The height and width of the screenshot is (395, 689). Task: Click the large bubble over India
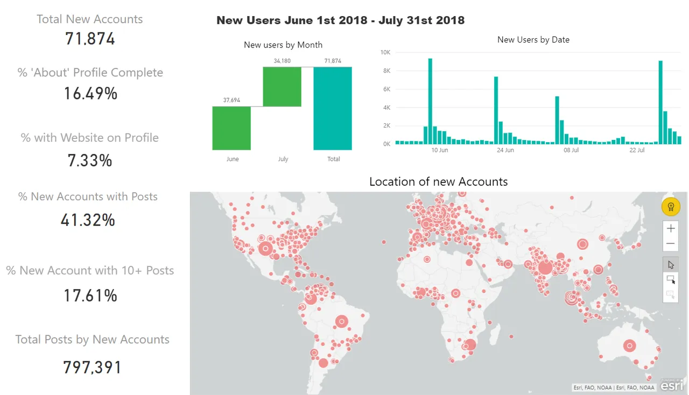(545, 267)
